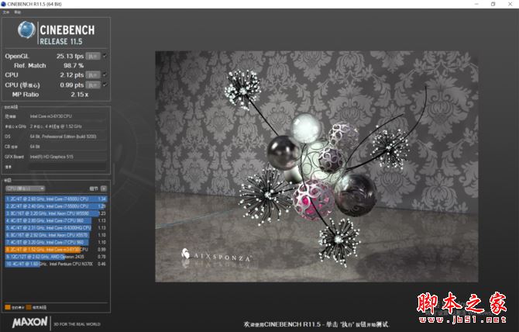The width and height of the screenshot is (519, 332).
Task: Click the OS info field
Action: point(68,137)
